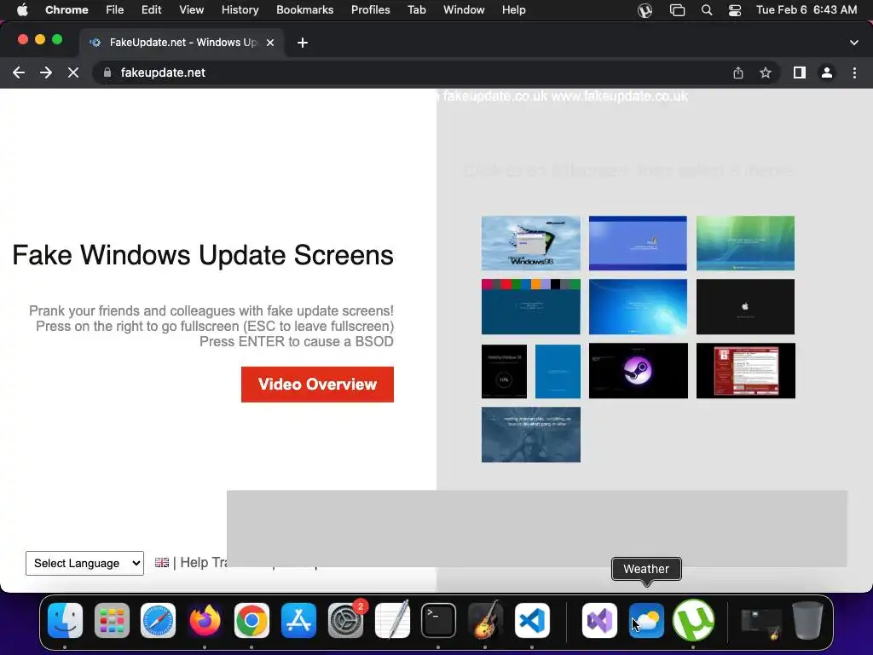Launch Terminal from the Dock
Screen dimensions: 873x655
(x=439, y=620)
